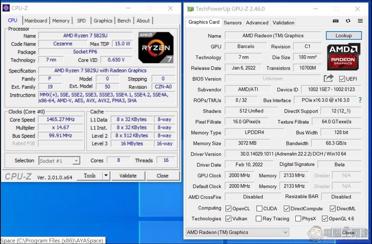
Task: Click the GPU-Z screenshot camera icon
Action: coord(336,21)
